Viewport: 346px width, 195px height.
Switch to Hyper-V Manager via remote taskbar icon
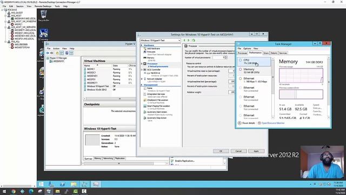point(84,184)
